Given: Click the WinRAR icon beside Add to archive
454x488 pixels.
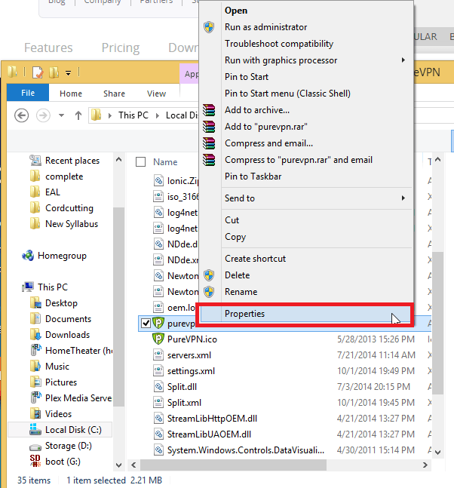Looking at the screenshot, I should [x=210, y=110].
